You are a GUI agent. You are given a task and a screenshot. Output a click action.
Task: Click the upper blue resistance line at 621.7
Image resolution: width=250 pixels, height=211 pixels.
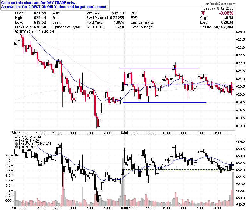tap(159, 68)
